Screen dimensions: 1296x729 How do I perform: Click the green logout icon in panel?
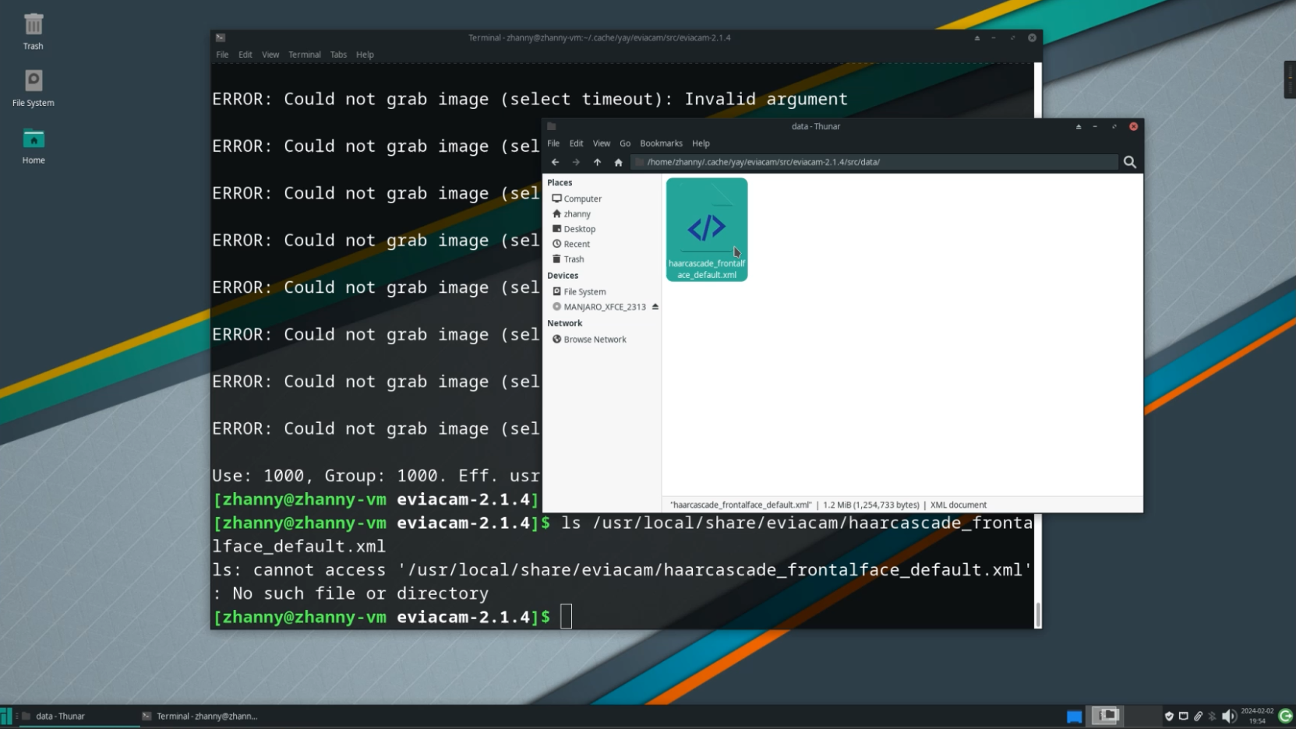tap(1286, 716)
